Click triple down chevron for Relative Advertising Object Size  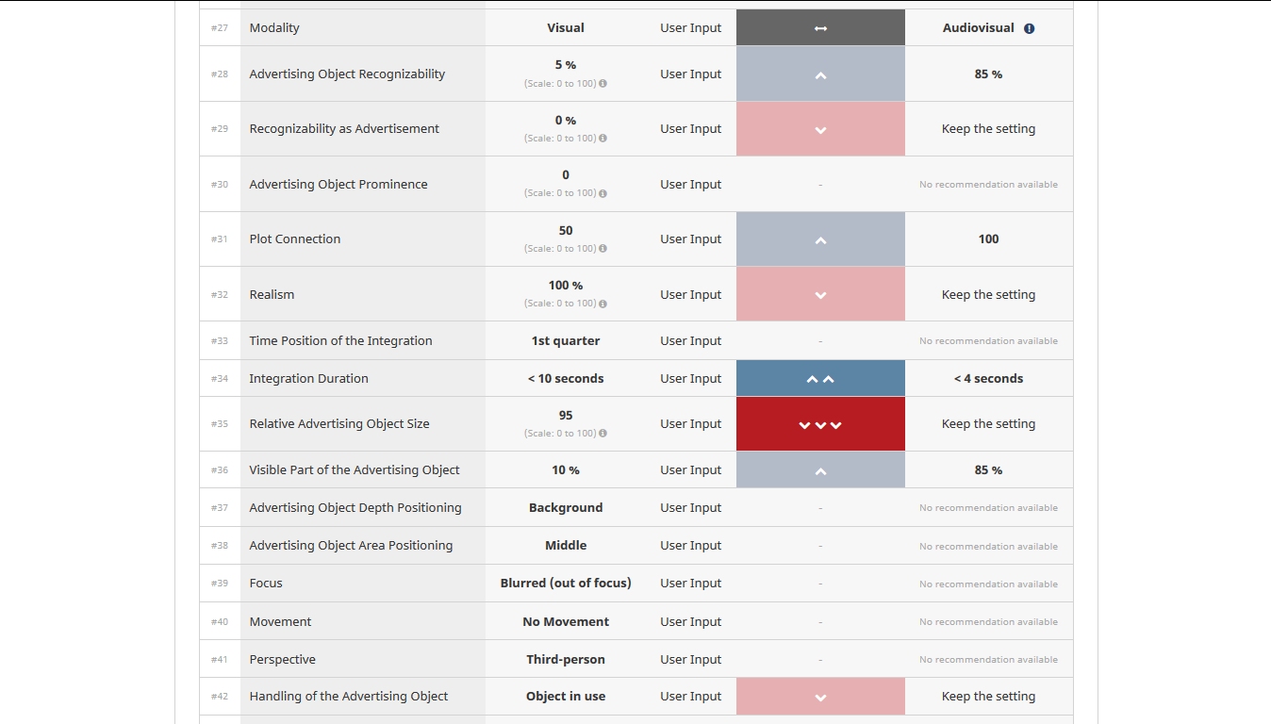point(820,425)
